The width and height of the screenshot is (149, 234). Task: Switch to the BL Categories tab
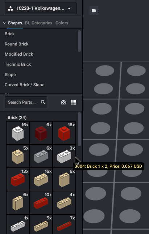pyautogui.click(x=38, y=23)
